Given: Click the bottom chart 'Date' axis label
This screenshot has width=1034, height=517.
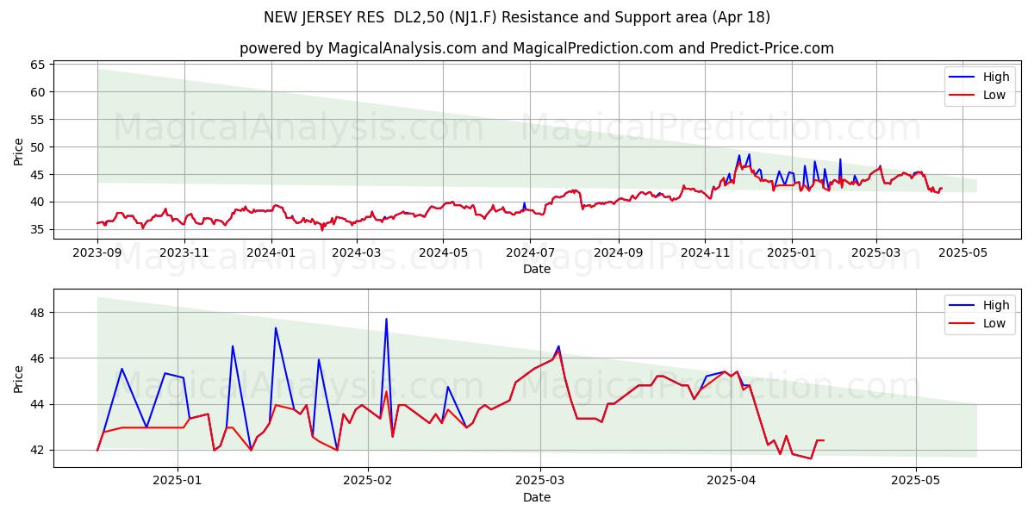Looking at the screenshot, I should (537, 497).
